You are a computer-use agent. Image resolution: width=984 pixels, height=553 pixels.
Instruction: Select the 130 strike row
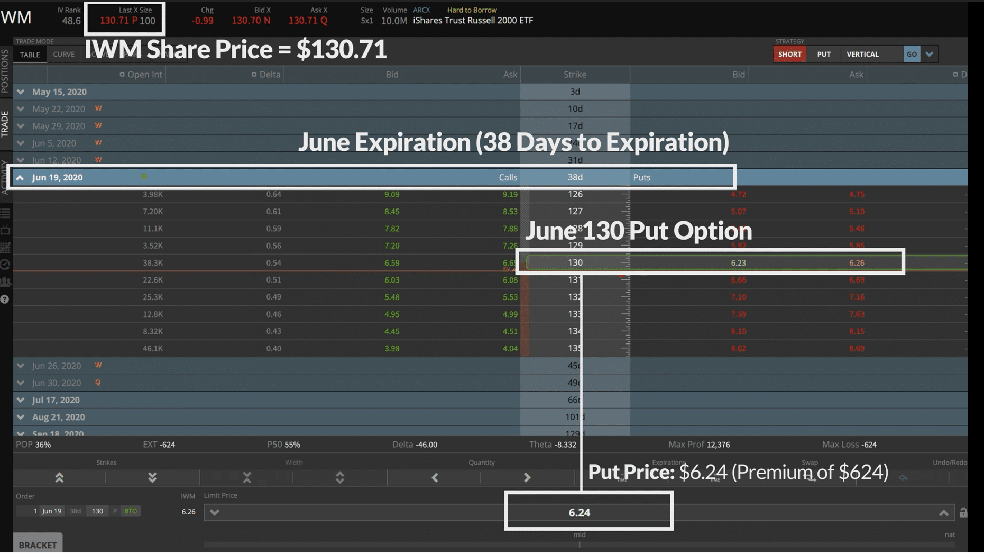point(575,262)
